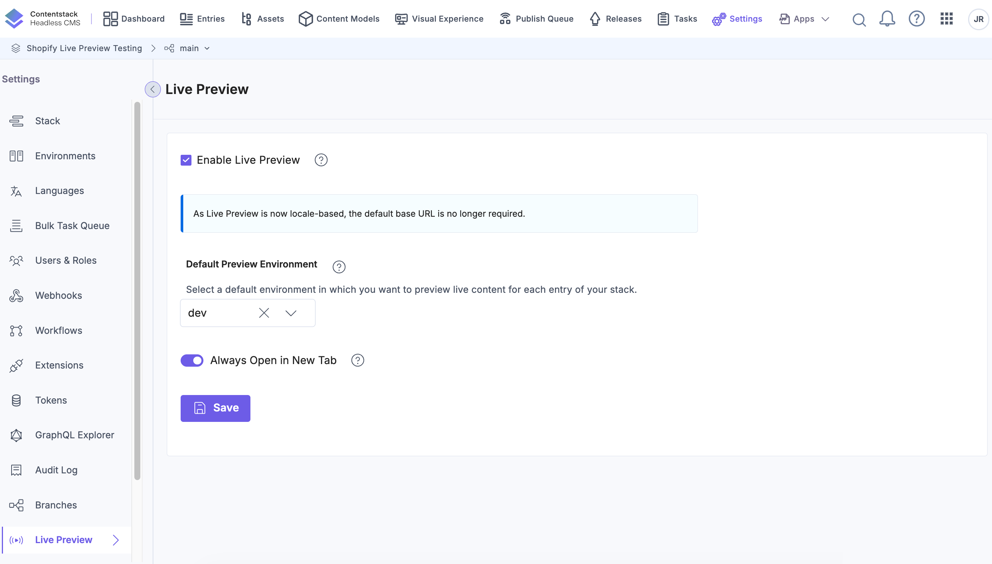Open Tokens settings section

pyautogui.click(x=51, y=400)
